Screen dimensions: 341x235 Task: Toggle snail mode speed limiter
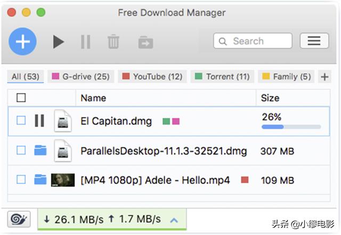(x=19, y=219)
